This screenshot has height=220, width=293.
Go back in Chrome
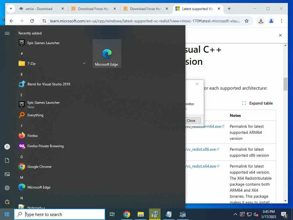[11, 21]
